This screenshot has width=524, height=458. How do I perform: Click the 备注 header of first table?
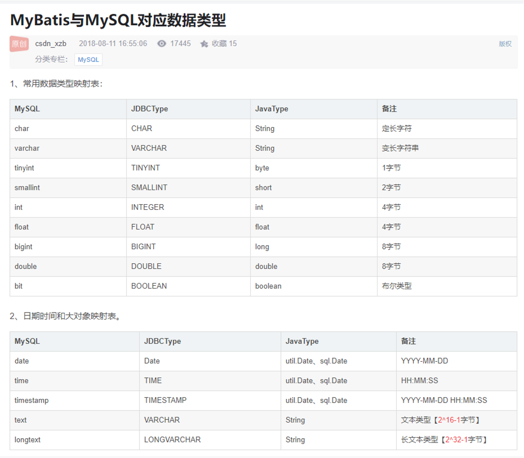click(391, 109)
